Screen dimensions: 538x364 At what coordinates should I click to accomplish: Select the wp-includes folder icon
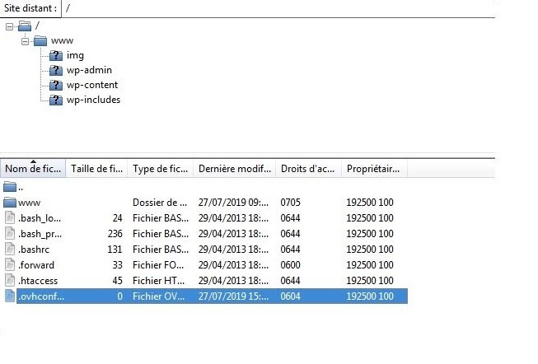coord(56,100)
